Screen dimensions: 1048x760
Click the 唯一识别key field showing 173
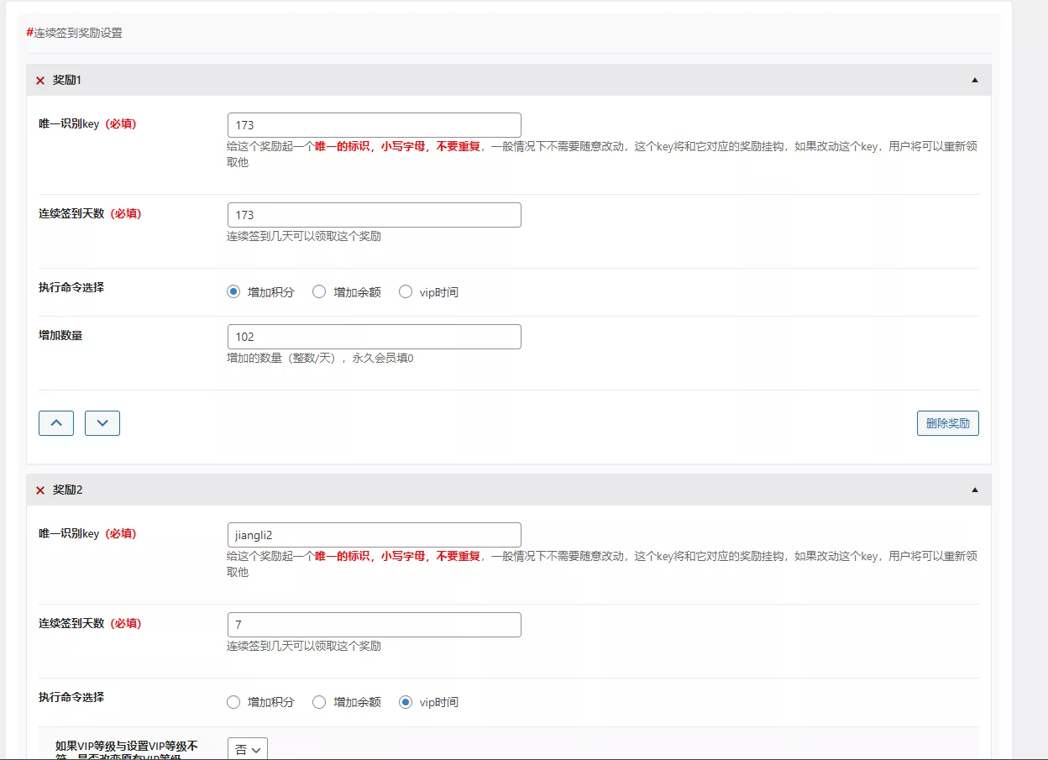374,123
